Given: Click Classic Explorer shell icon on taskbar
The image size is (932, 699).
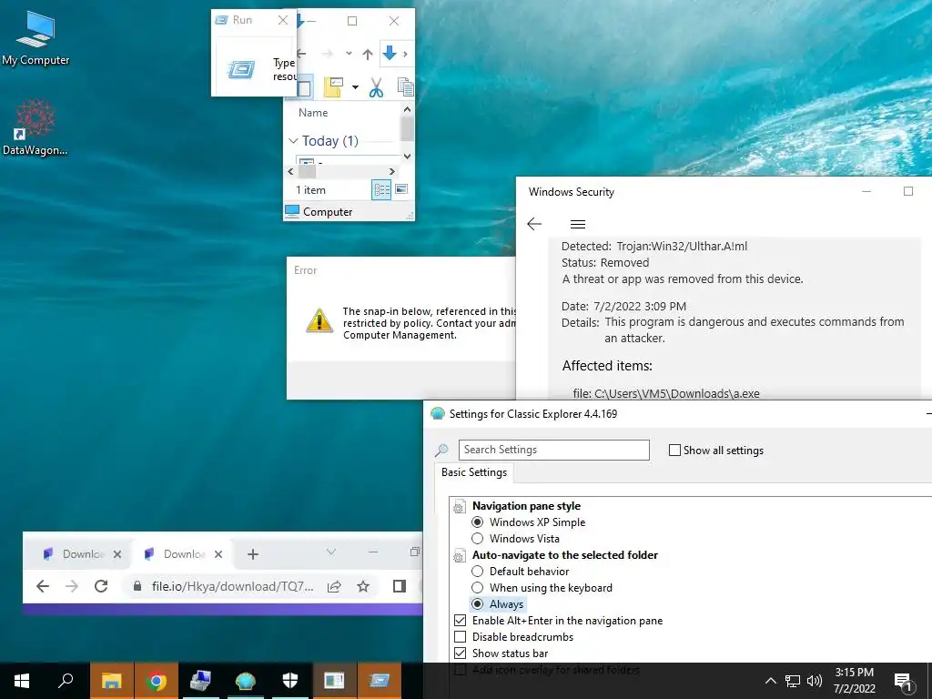Looking at the screenshot, I should pos(246,681).
